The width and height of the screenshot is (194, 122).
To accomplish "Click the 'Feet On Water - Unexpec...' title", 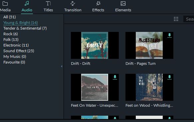I will pos(95,105).
